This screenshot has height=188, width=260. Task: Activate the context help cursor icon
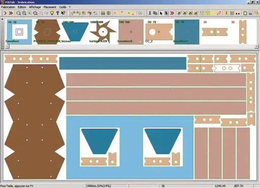pos(63,13)
